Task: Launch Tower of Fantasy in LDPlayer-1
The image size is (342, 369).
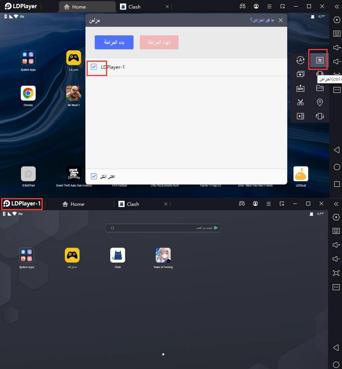Action: 163,258
